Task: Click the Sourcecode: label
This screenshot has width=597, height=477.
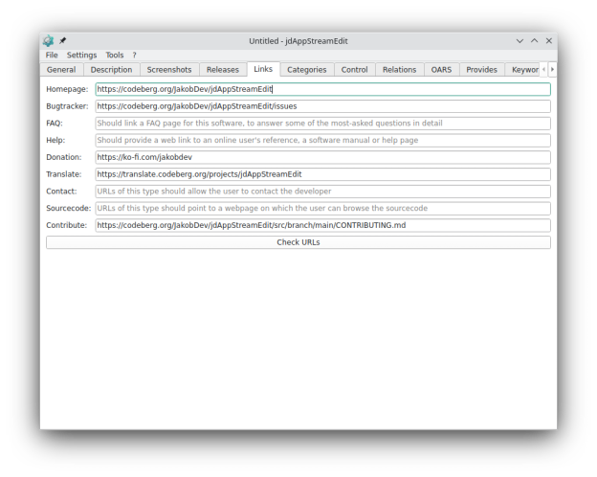Action: [69, 208]
